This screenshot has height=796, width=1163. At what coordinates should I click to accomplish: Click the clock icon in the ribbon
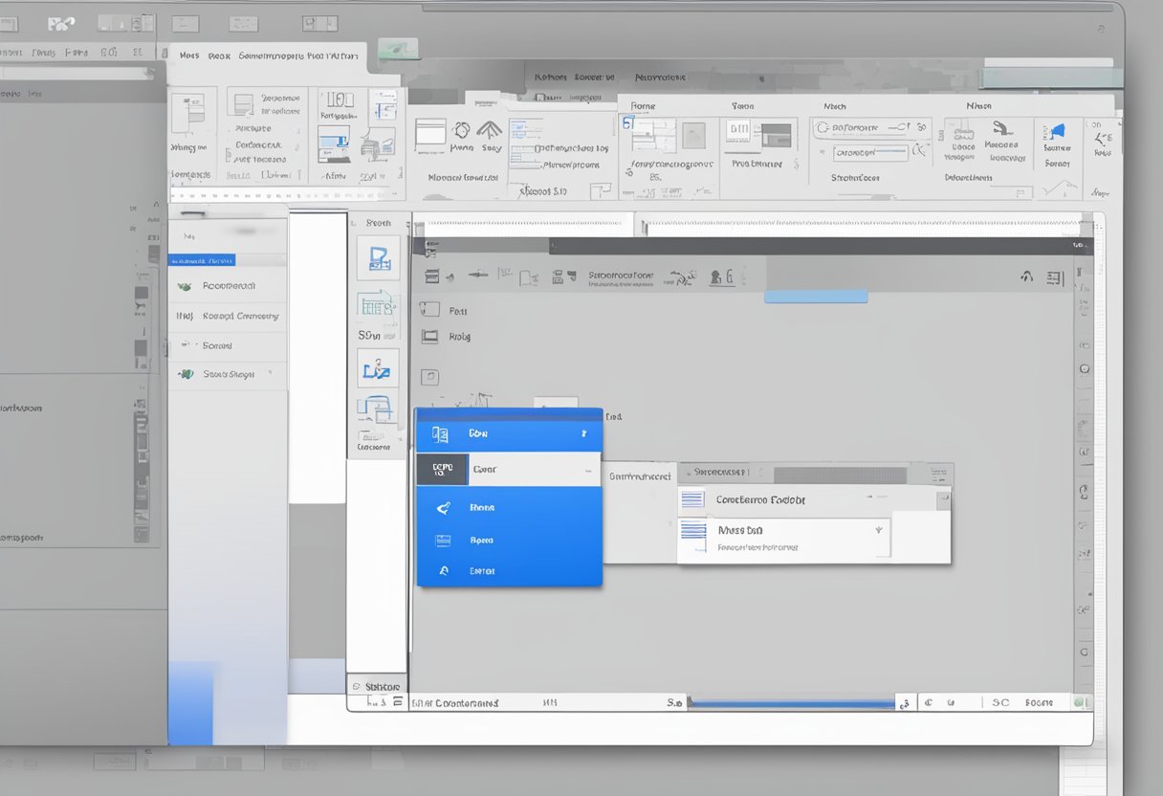click(x=461, y=129)
